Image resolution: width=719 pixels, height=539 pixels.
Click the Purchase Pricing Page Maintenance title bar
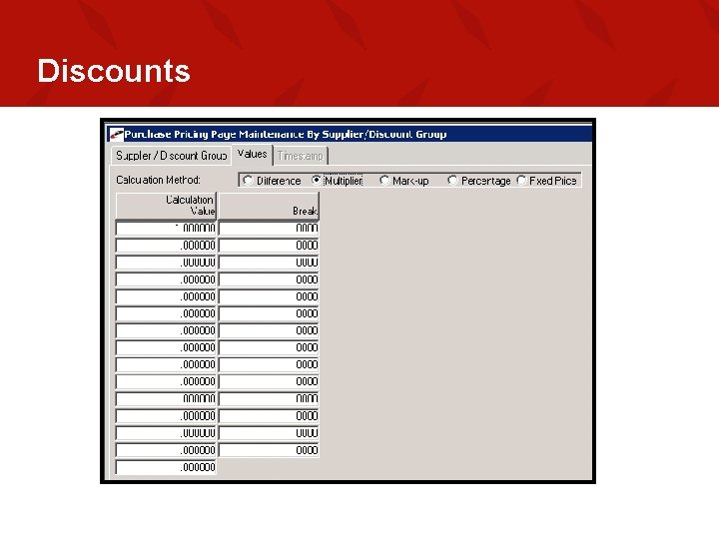tap(350, 134)
